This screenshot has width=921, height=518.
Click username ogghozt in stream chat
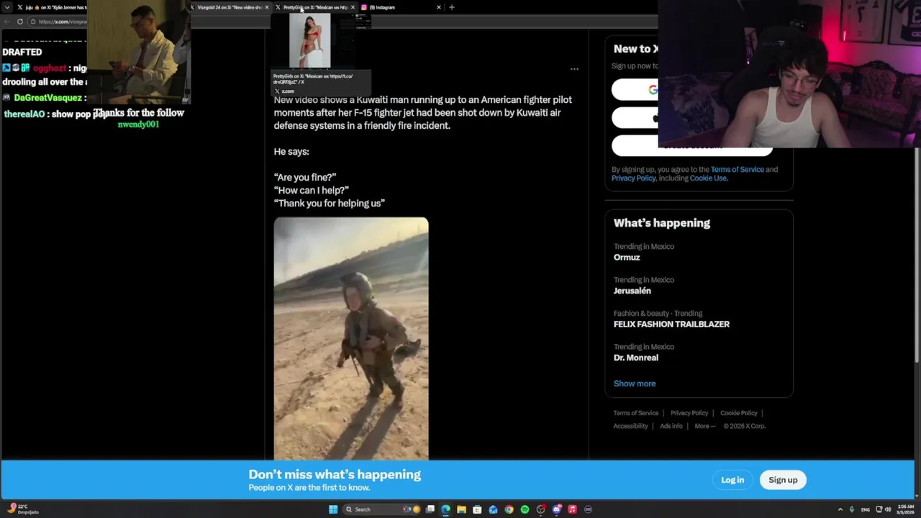coord(50,68)
